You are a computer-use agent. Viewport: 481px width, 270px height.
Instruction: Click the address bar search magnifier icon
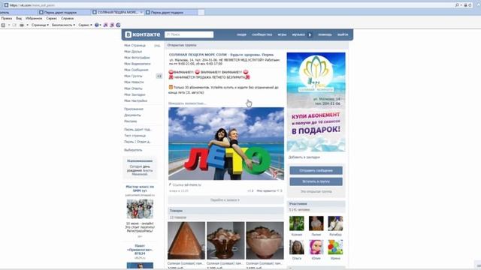pyautogui.click(x=457, y=5)
